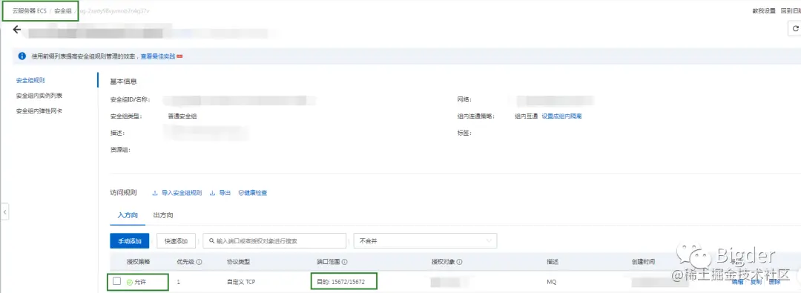
Task: Click the 健康检查 link
Action: click(255, 193)
